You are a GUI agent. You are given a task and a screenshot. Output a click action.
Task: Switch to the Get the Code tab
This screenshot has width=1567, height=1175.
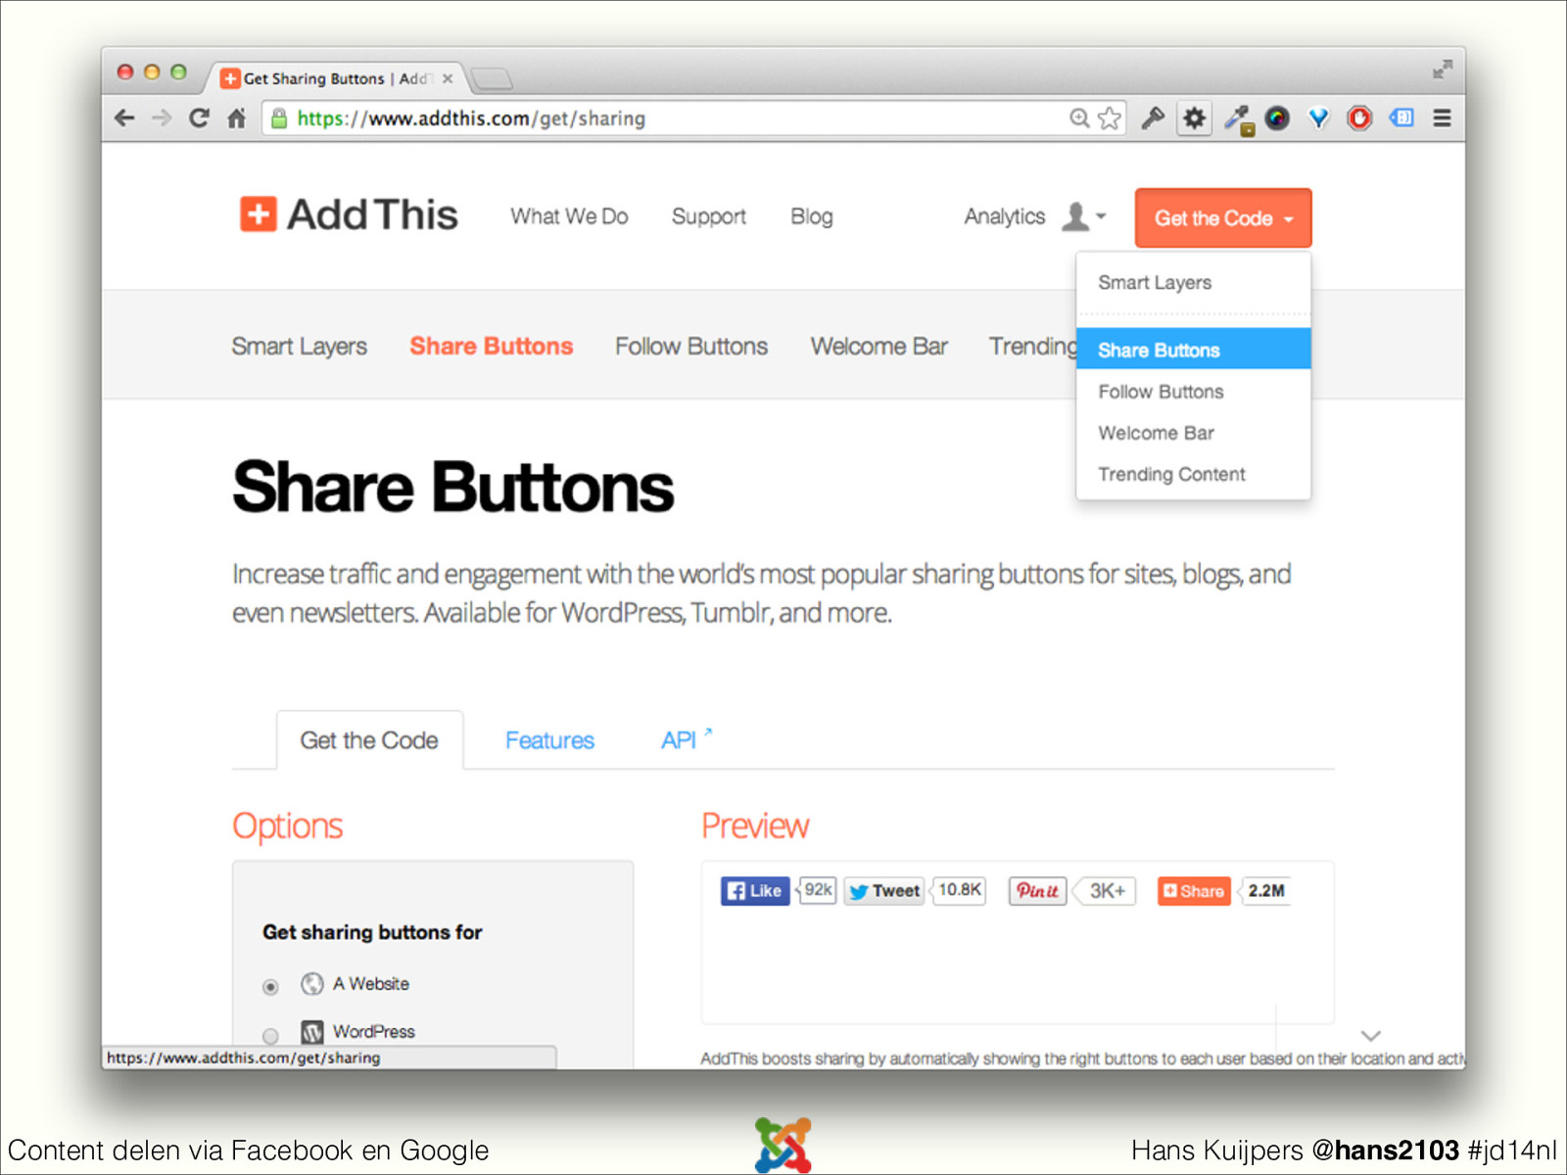(x=369, y=740)
